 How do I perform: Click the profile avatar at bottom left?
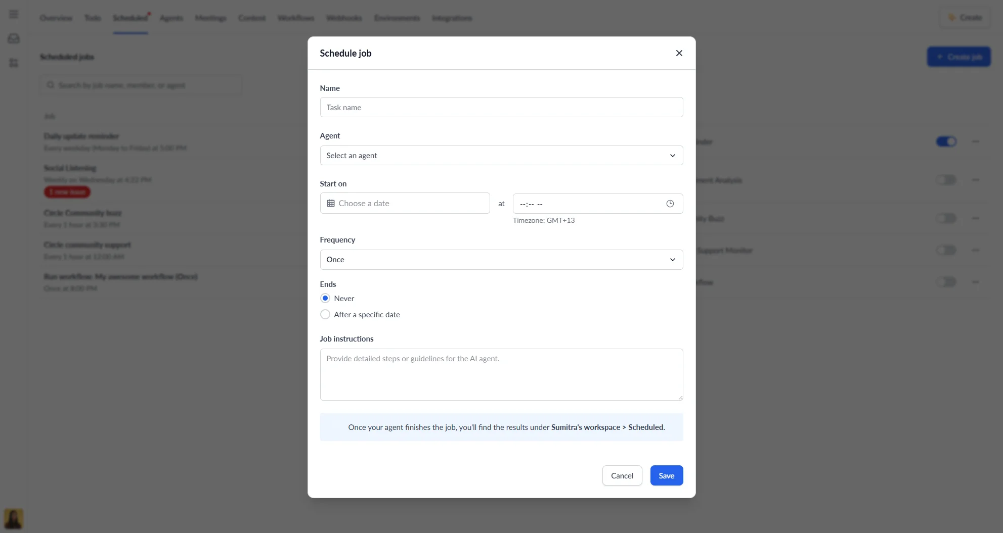[14, 519]
